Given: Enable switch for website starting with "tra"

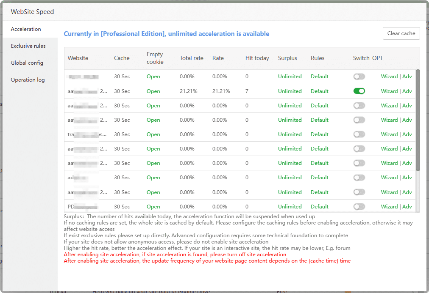Looking at the screenshot, I should (359, 134).
